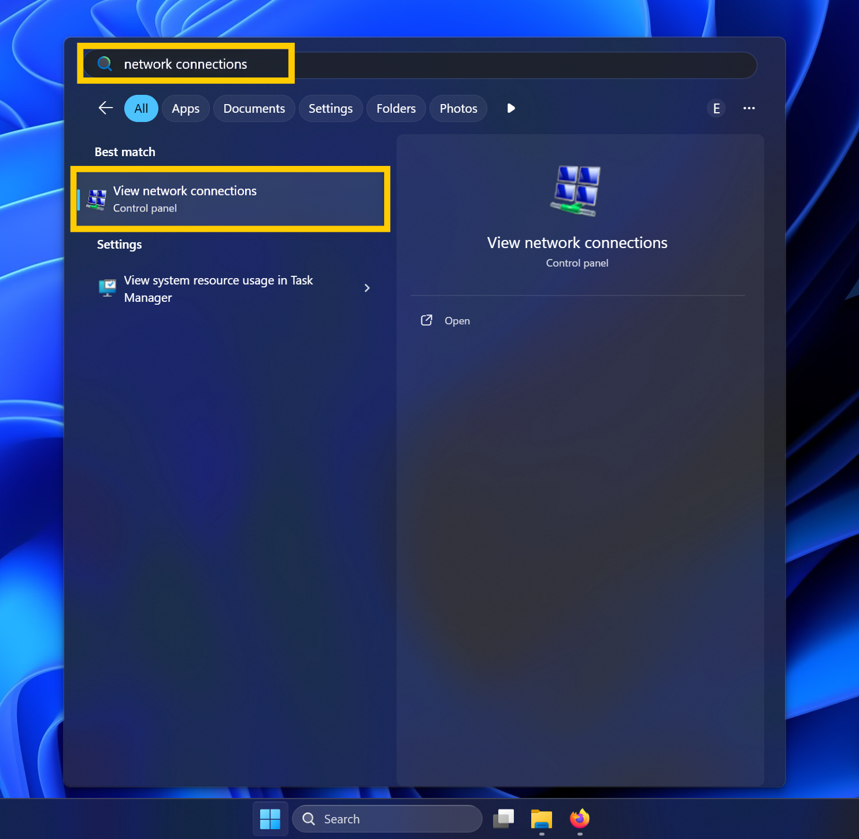Show more filter tabs with play arrow
The height and width of the screenshot is (839, 859).
coord(510,108)
